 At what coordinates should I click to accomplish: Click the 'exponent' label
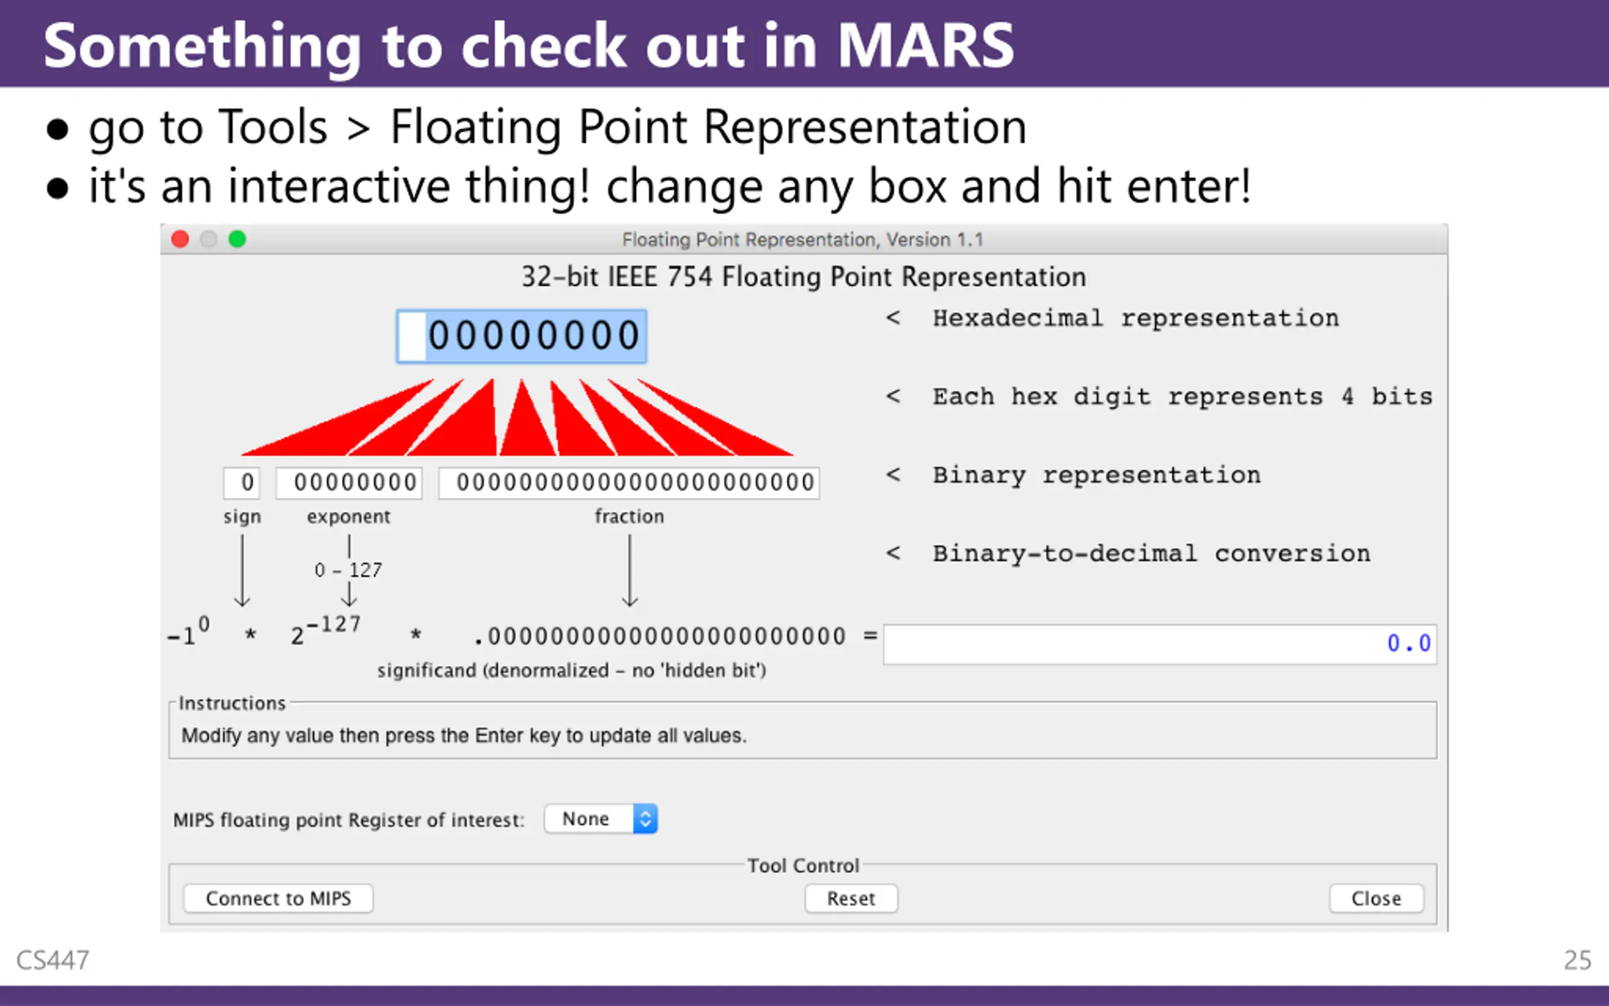[348, 517]
